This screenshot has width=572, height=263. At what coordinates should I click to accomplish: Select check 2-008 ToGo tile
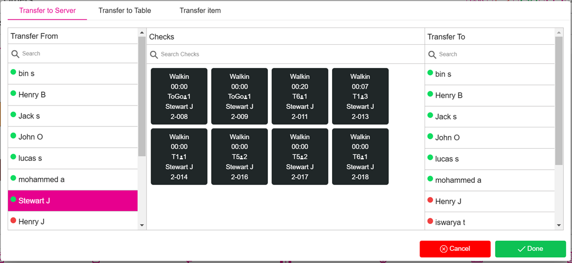coord(179,96)
